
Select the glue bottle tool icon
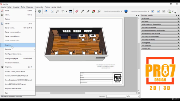pyautogui.click(x=99, y=11)
